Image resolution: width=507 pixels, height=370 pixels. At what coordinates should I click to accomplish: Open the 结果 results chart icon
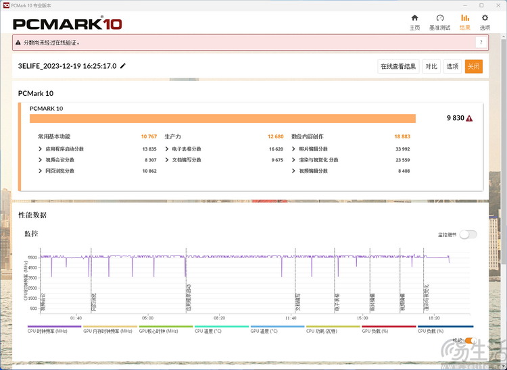(x=465, y=18)
